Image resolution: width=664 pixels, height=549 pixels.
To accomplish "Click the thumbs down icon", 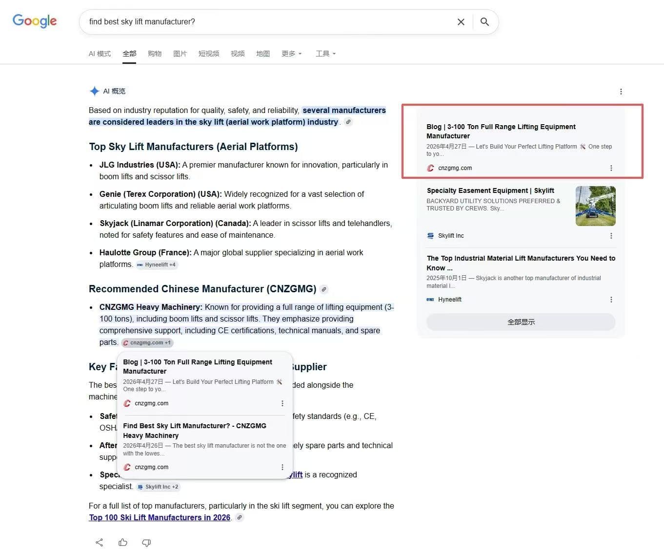I will click(x=146, y=542).
